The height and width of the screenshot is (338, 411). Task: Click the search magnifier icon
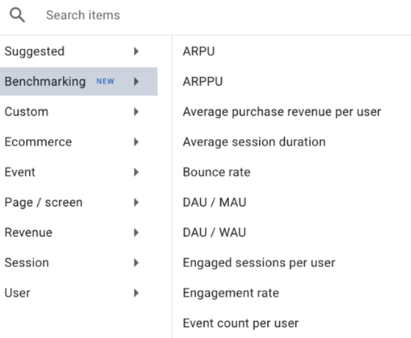click(17, 15)
